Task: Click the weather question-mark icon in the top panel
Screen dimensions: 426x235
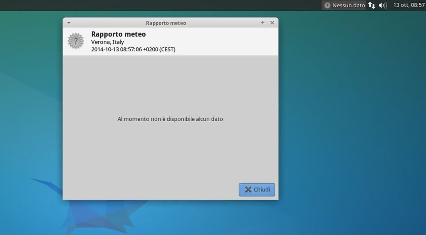Action: click(327, 5)
